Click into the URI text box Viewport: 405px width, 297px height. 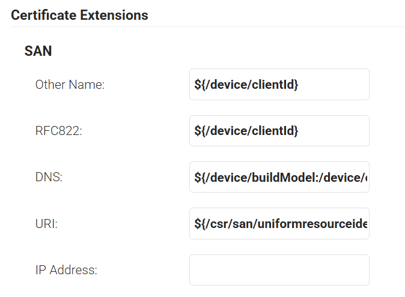(279, 224)
